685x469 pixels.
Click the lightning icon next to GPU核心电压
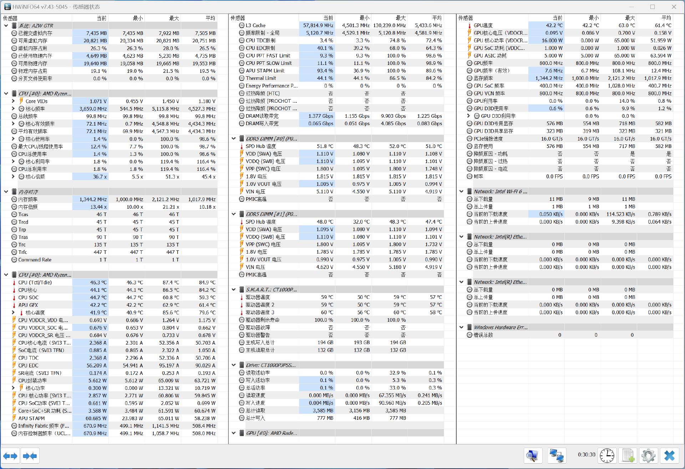click(x=470, y=32)
